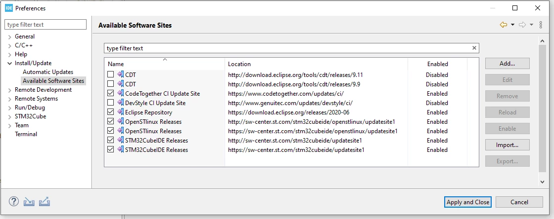Click the http STM32CubeIDE Releases site icon
The image size is (554, 219).
tap(120, 141)
